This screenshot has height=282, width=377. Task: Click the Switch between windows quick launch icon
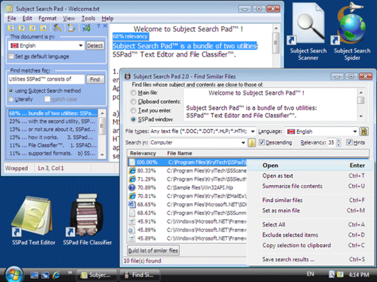coord(45,275)
